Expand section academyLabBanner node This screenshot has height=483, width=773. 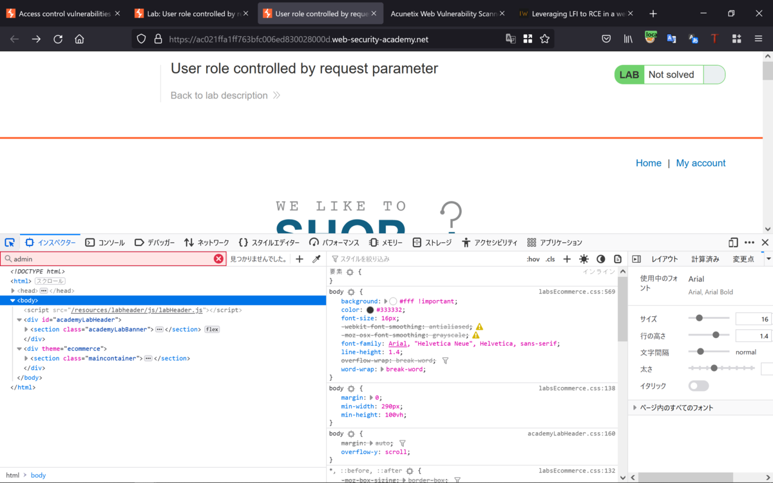[x=26, y=330]
